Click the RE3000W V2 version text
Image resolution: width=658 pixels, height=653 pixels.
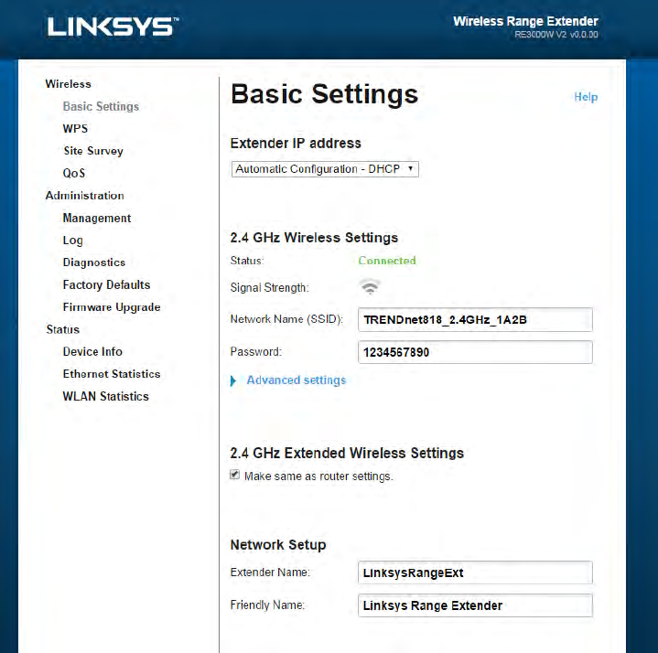coord(556,35)
